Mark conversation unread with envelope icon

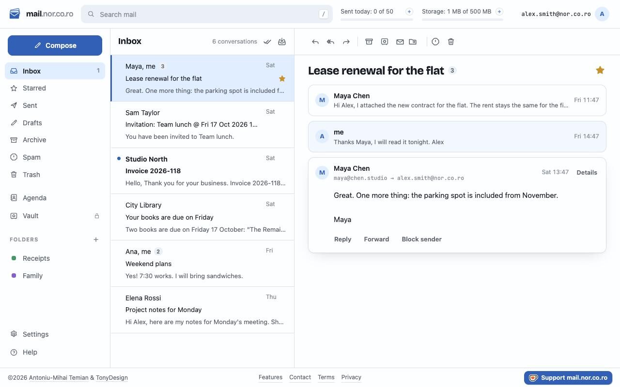point(400,42)
